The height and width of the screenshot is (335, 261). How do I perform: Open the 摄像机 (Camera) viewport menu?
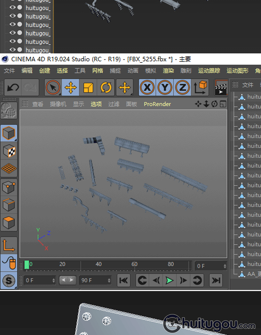(x=58, y=104)
